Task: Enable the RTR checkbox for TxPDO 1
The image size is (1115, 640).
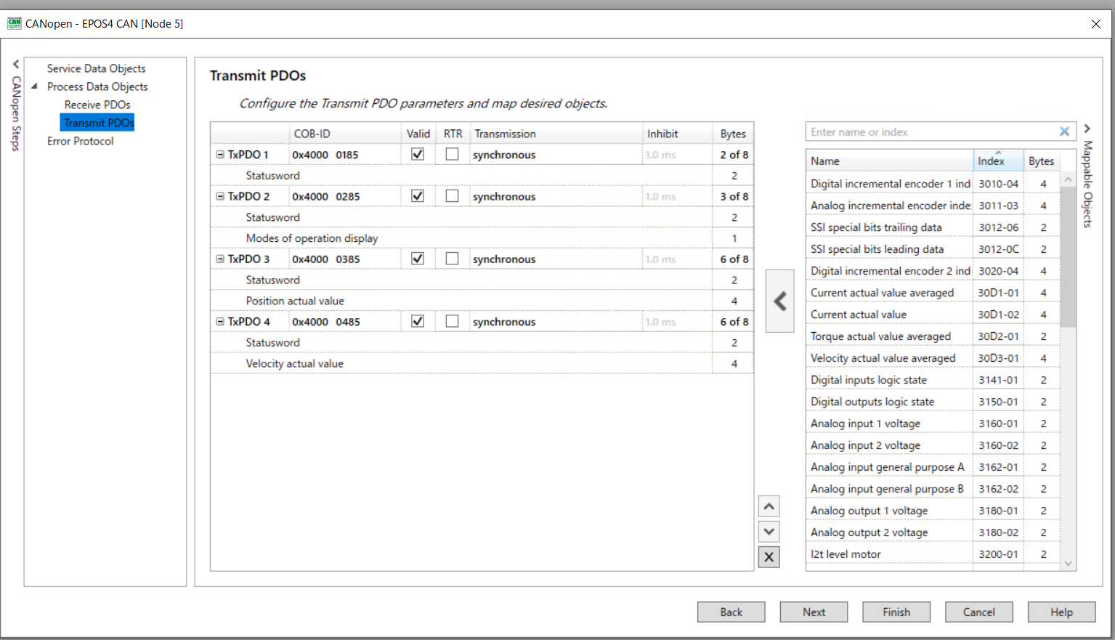Action: pyautogui.click(x=452, y=154)
